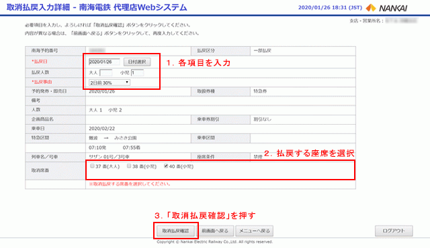The height and width of the screenshot is (248, 430).
Task: Click the メニューへ戻る button
Action: 255,231
